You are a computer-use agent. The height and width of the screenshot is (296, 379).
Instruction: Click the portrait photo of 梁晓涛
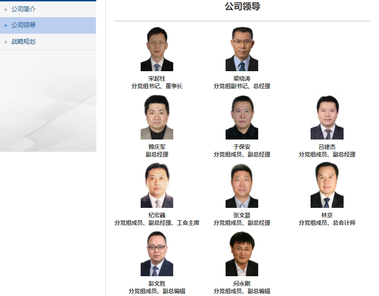click(242, 49)
